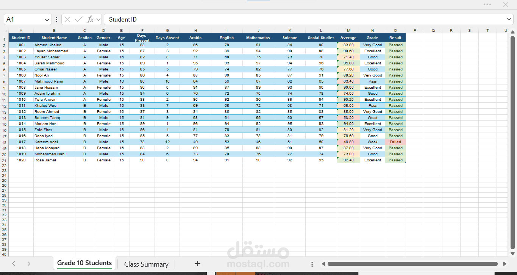This screenshot has height=275, width=517.
Task: Select cell with name Mohammed Nabil
Action: (x=54, y=154)
